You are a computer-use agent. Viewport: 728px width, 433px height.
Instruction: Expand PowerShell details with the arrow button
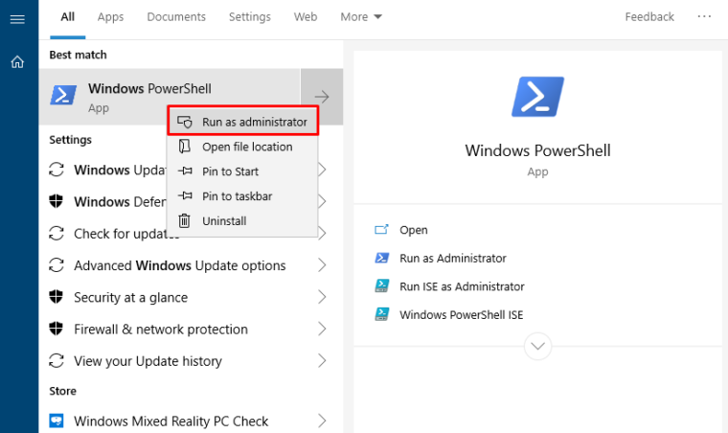[x=322, y=97]
